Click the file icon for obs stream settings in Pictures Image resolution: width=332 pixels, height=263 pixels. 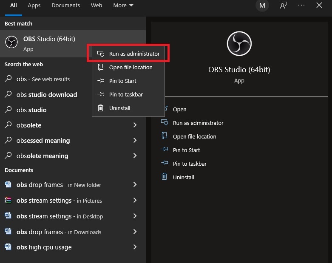pyautogui.click(x=8, y=200)
